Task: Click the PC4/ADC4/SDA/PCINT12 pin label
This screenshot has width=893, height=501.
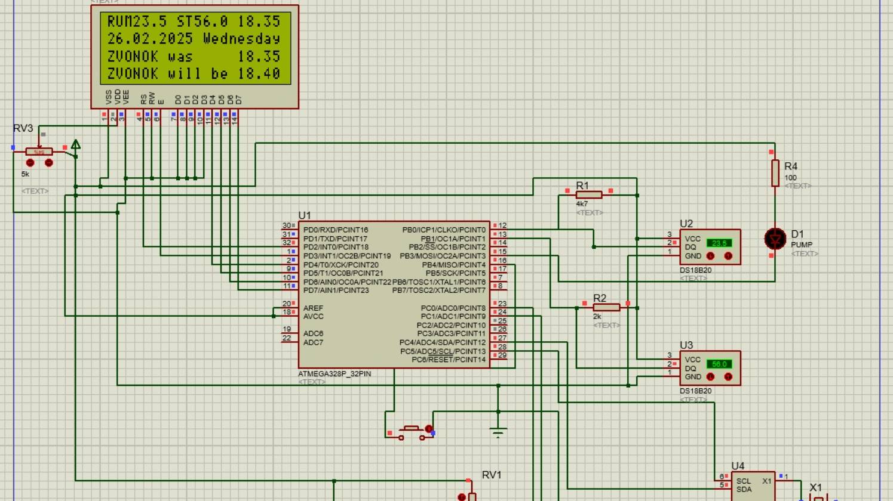Action: pyautogui.click(x=443, y=342)
